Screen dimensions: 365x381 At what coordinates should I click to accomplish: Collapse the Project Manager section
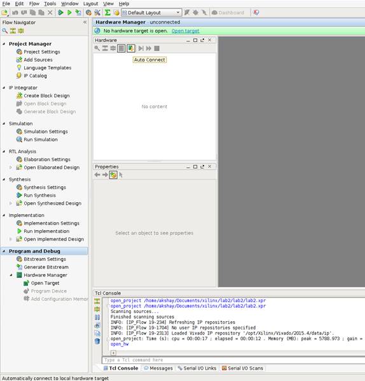pos(4,44)
